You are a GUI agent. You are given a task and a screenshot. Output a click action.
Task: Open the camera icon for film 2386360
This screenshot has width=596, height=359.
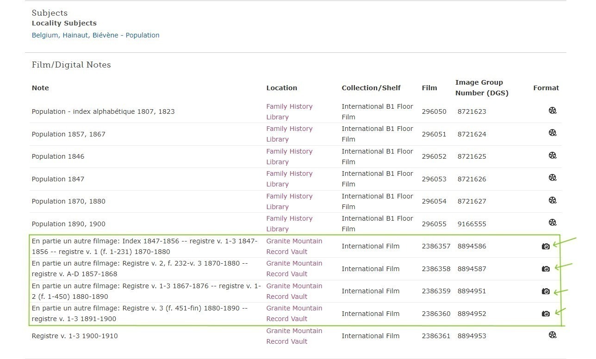coord(546,314)
